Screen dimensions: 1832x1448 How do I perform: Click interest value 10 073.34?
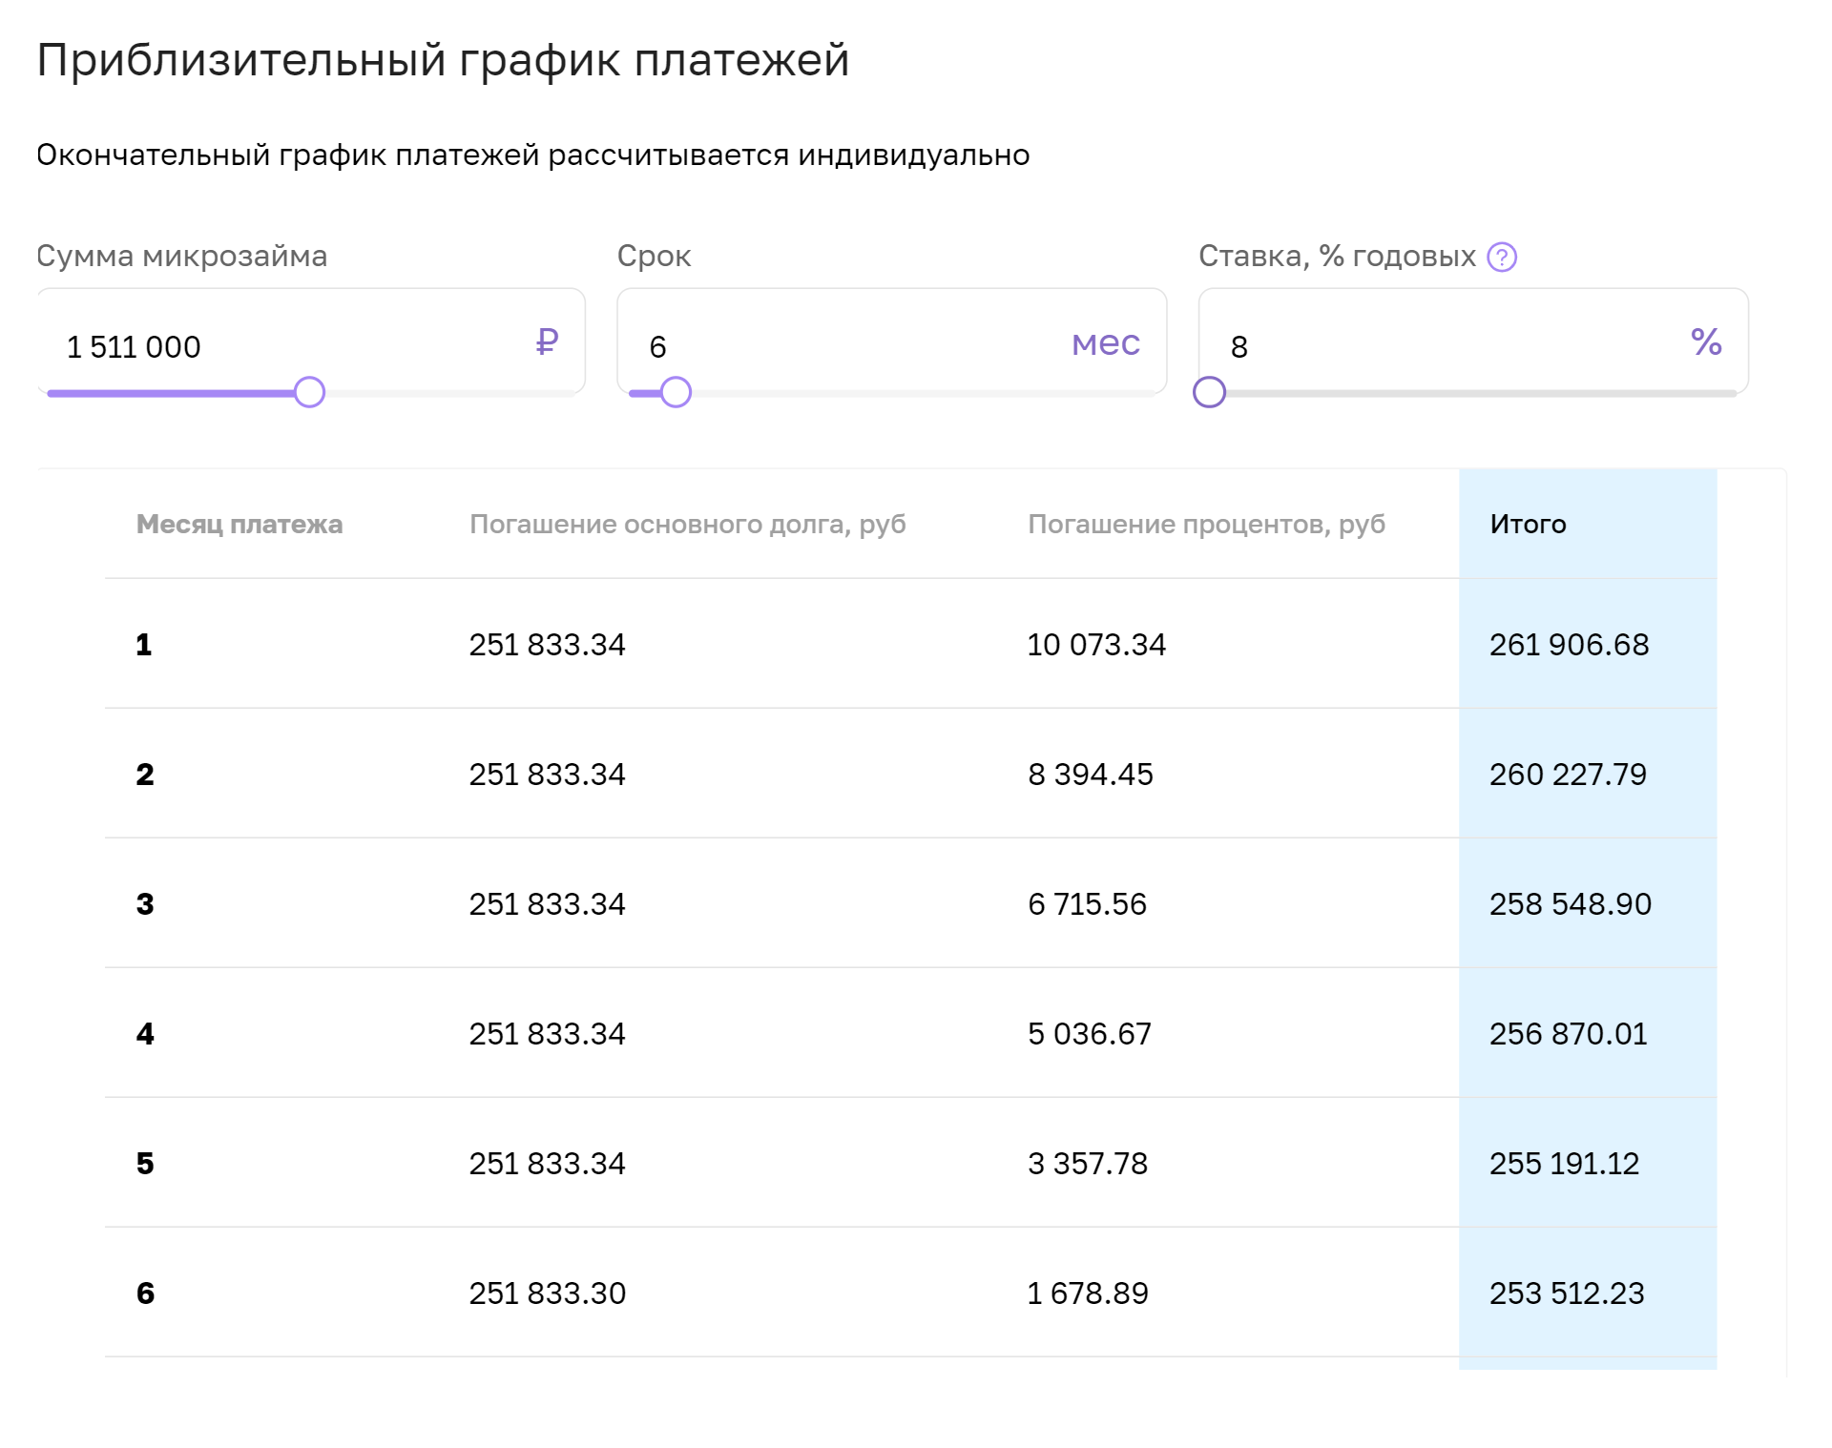pos(1096,645)
